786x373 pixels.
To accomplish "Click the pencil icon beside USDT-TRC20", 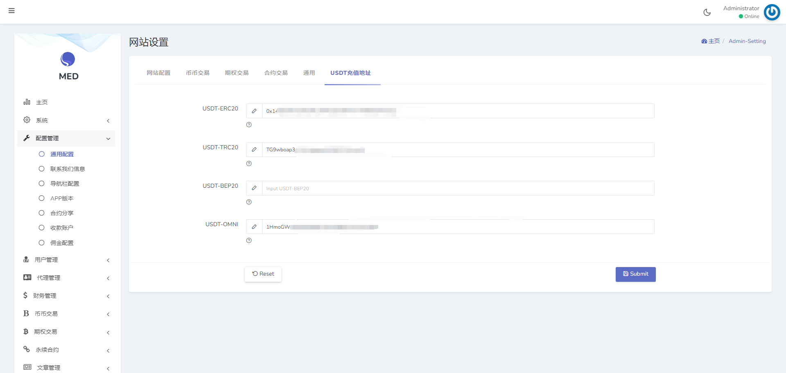I will point(254,150).
